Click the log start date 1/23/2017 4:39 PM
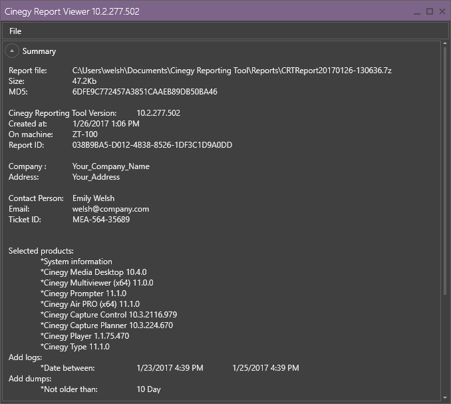 click(170, 368)
